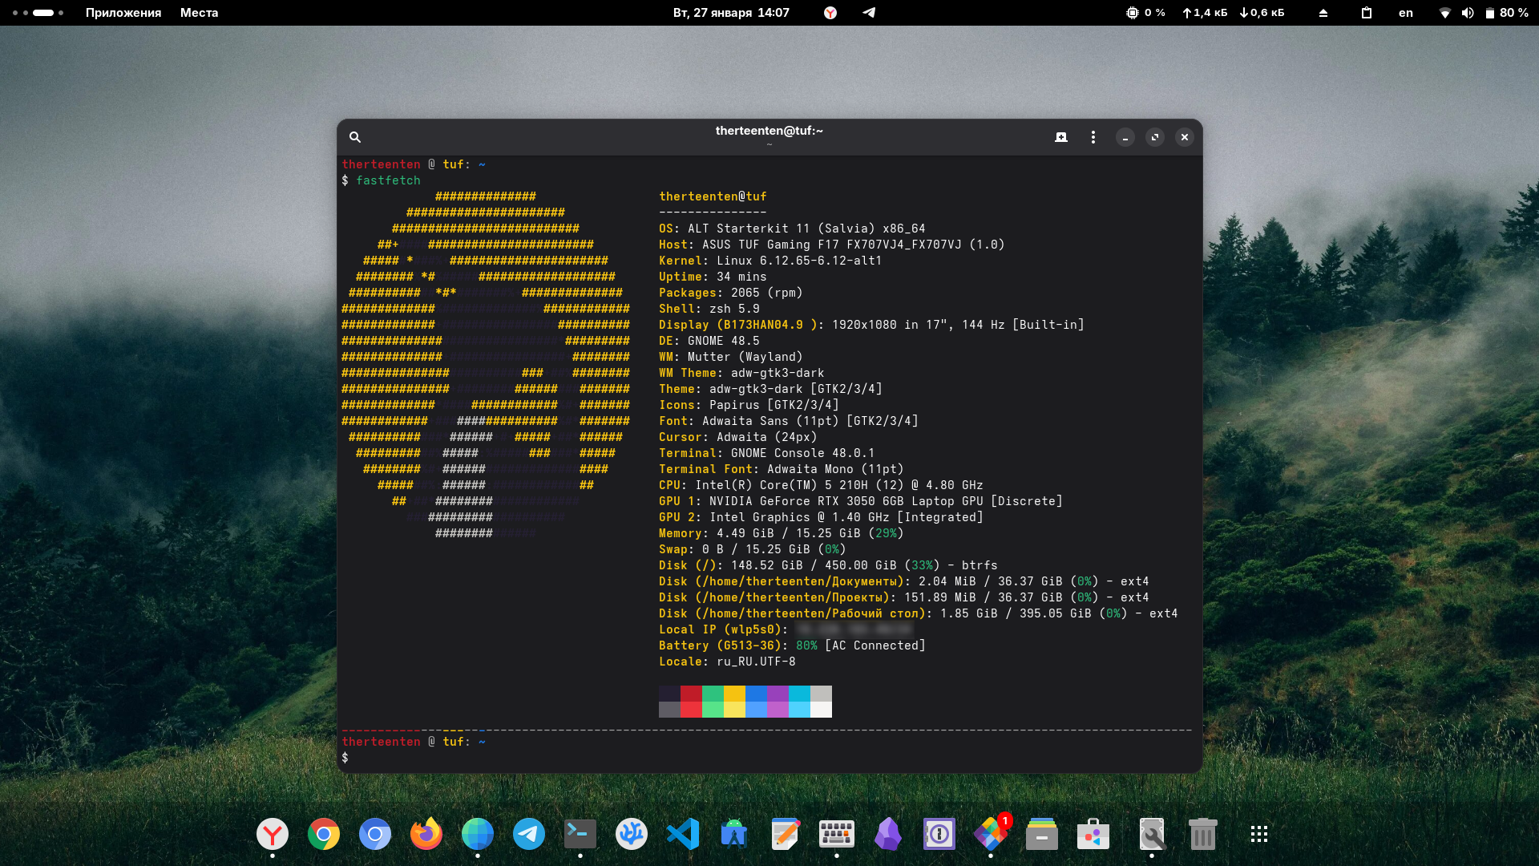Screen dimensions: 1539x866
Task: Open Obsidian from the dock
Action: 888,835
